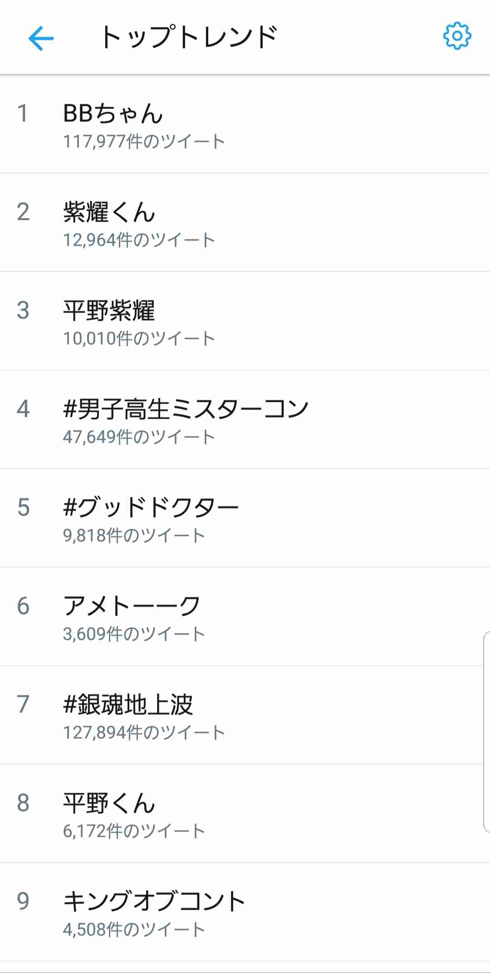Image resolution: width=490 pixels, height=973 pixels.
Task: Tap the 平野くん trend
Action: [109, 803]
